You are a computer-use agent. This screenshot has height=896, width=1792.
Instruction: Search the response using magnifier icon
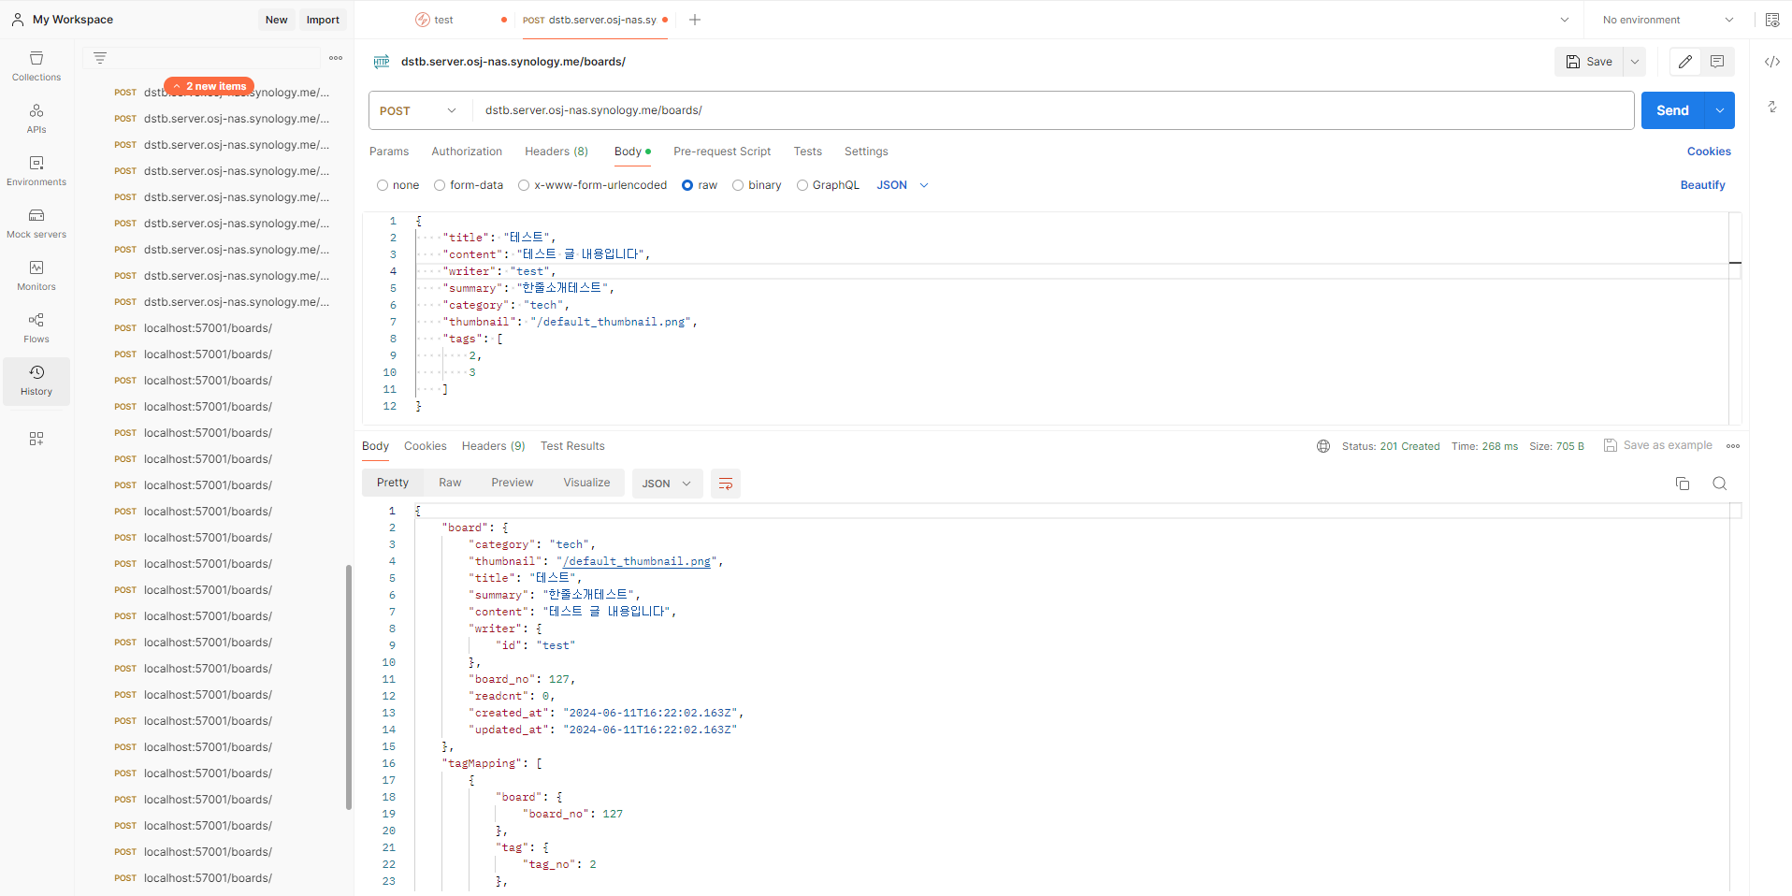click(x=1719, y=484)
